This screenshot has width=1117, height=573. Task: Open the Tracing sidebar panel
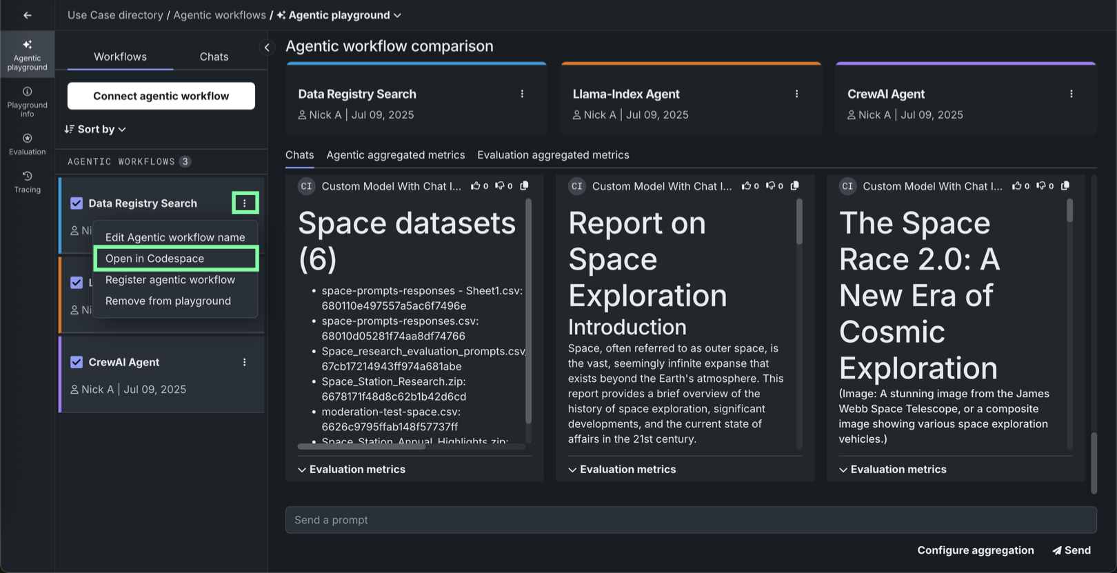[27, 182]
